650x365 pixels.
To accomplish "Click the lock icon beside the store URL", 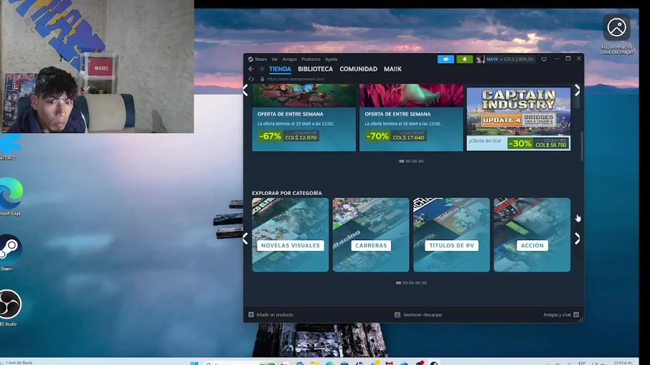I will 262,79.
